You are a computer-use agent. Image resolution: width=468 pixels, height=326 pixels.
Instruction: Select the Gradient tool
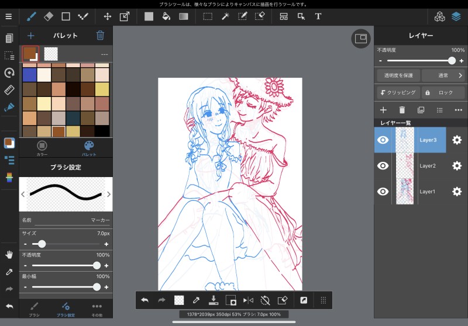coord(184,16)
